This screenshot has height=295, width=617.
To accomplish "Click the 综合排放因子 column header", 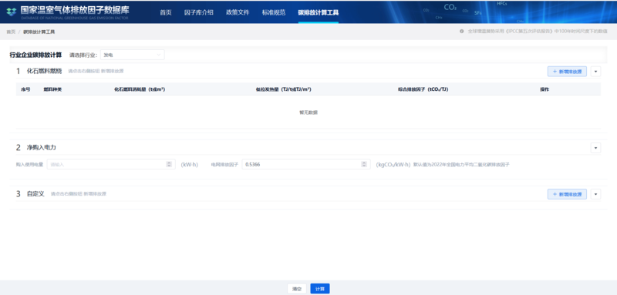I will coord(423,89).
